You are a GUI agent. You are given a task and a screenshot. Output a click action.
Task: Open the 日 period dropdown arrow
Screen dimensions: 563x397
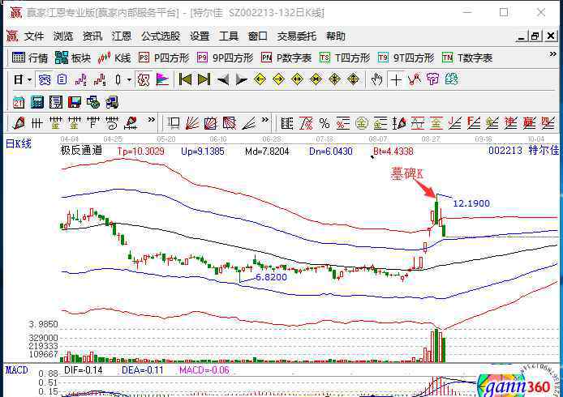(29, 79)
